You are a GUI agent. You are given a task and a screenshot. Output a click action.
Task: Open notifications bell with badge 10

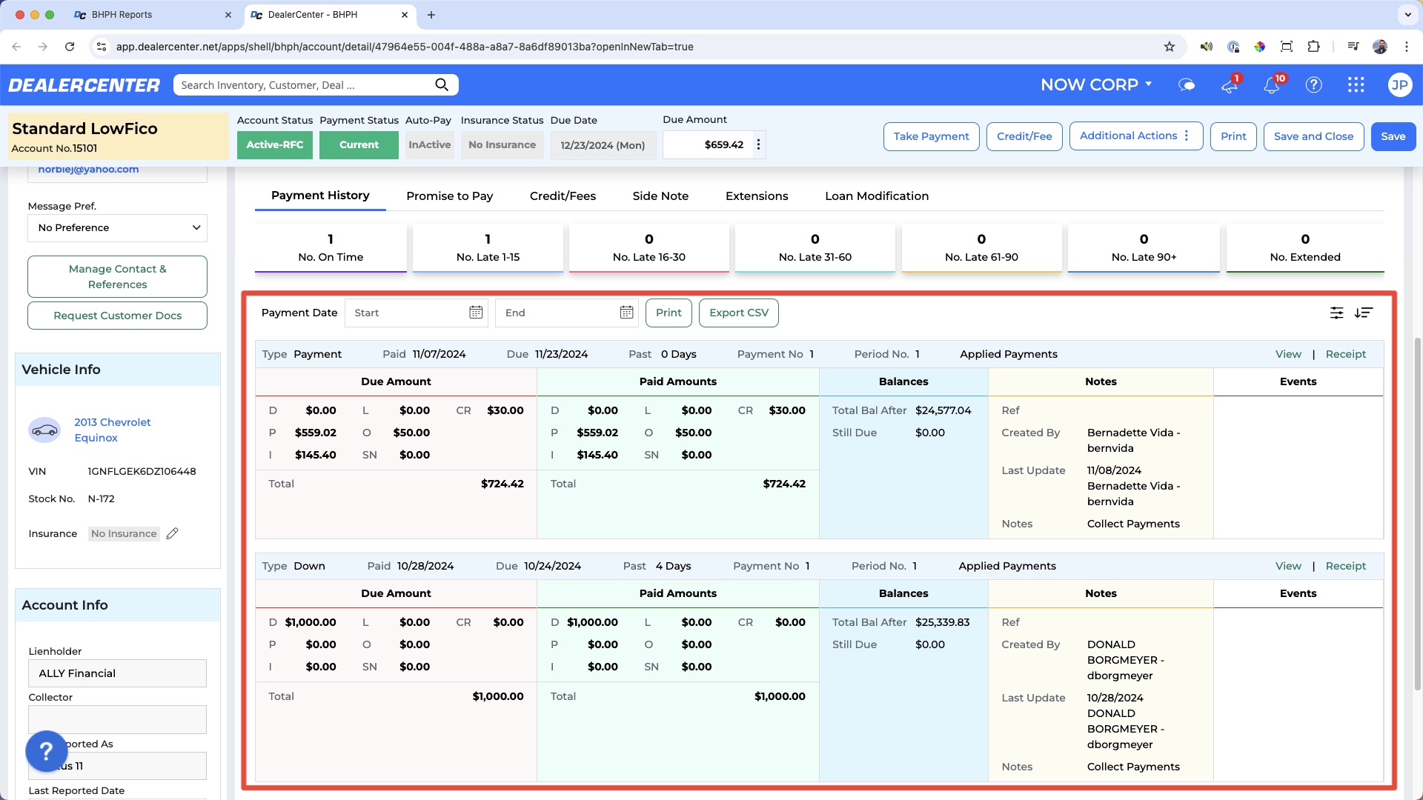point(1272,84)
